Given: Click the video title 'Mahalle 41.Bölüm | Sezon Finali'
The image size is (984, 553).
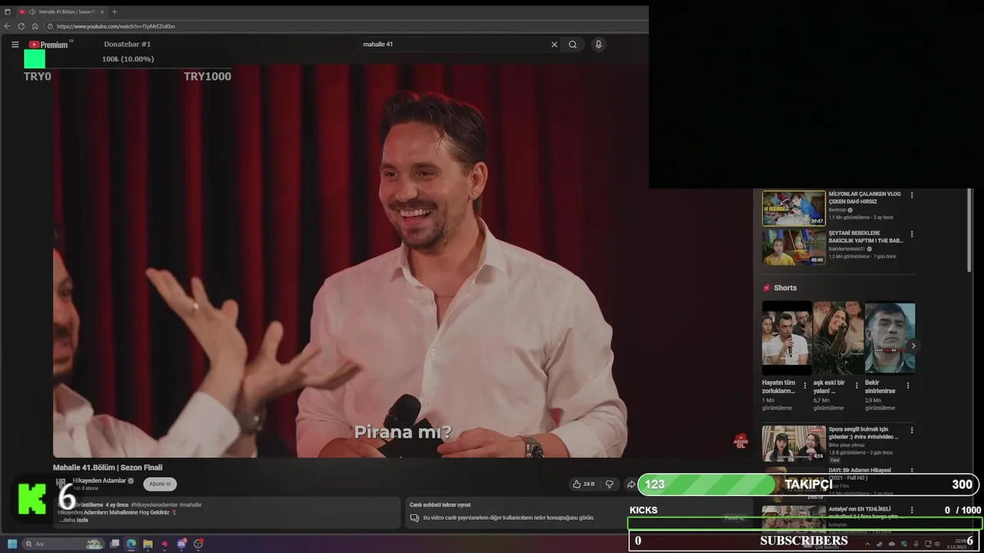Looking at the screenshot, I should (x=108, y=467).
